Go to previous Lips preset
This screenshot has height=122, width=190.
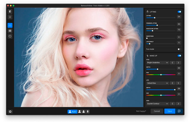click(x=172, y=83)
